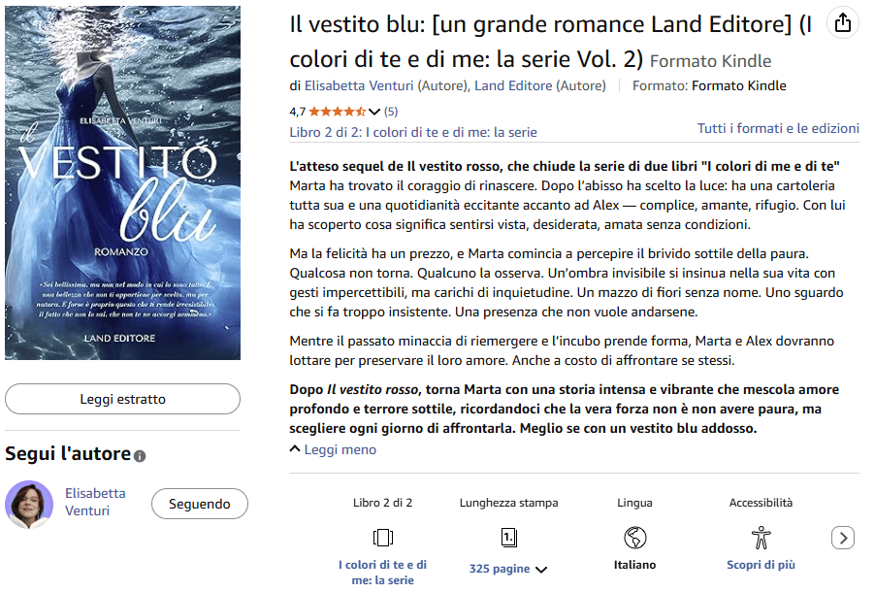
Task: Open the Libro 2 di 2 series link
Action: click(413, 132)
